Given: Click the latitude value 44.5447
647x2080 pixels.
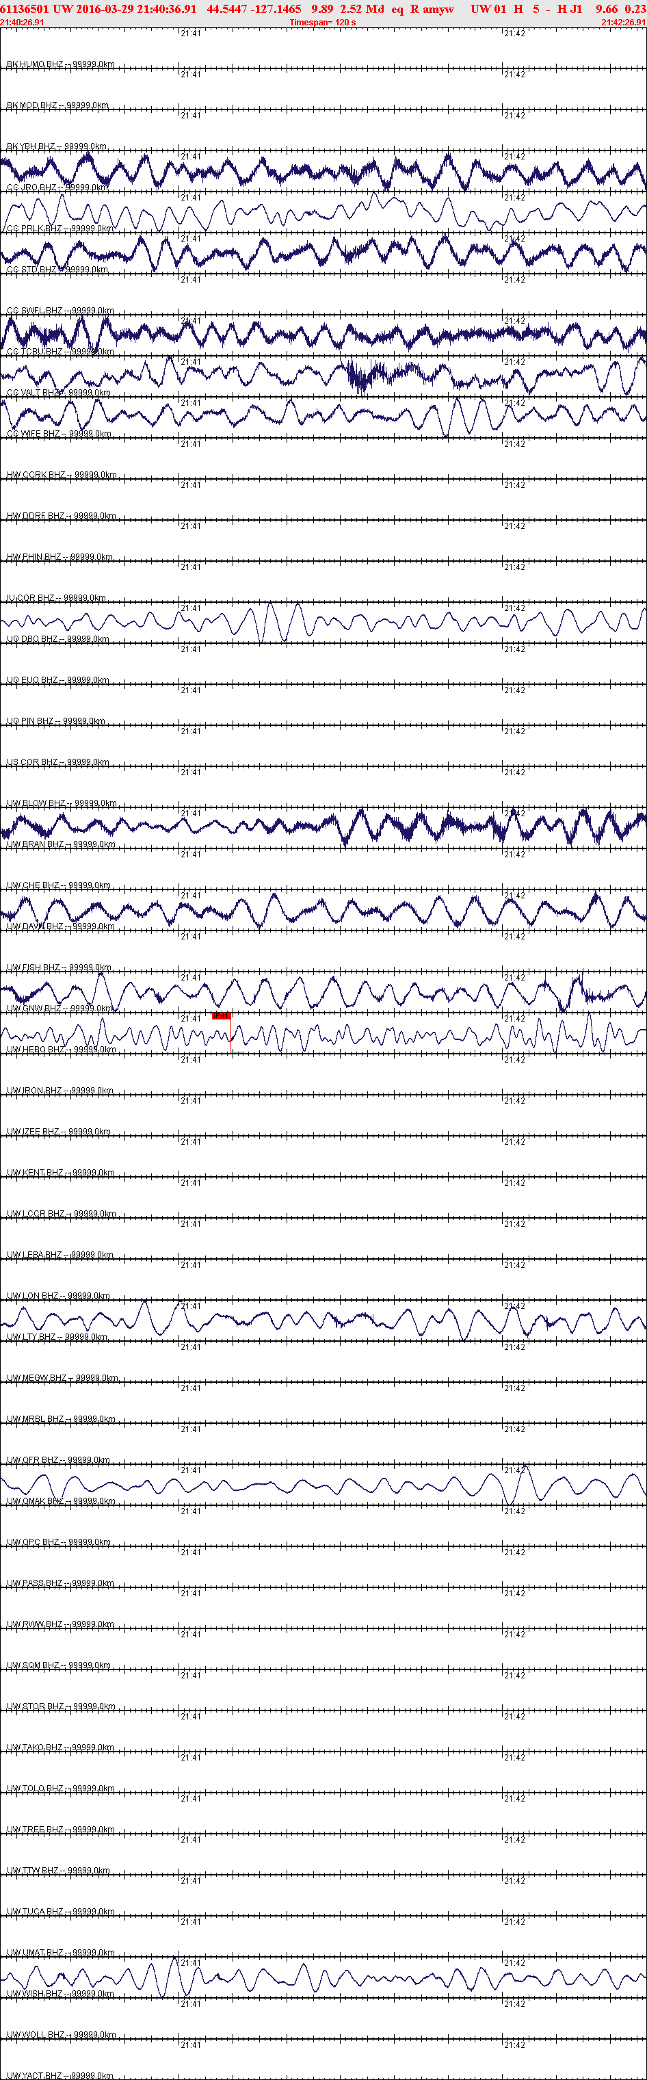Looking at the screenshot, I should [x=226, y=9].
